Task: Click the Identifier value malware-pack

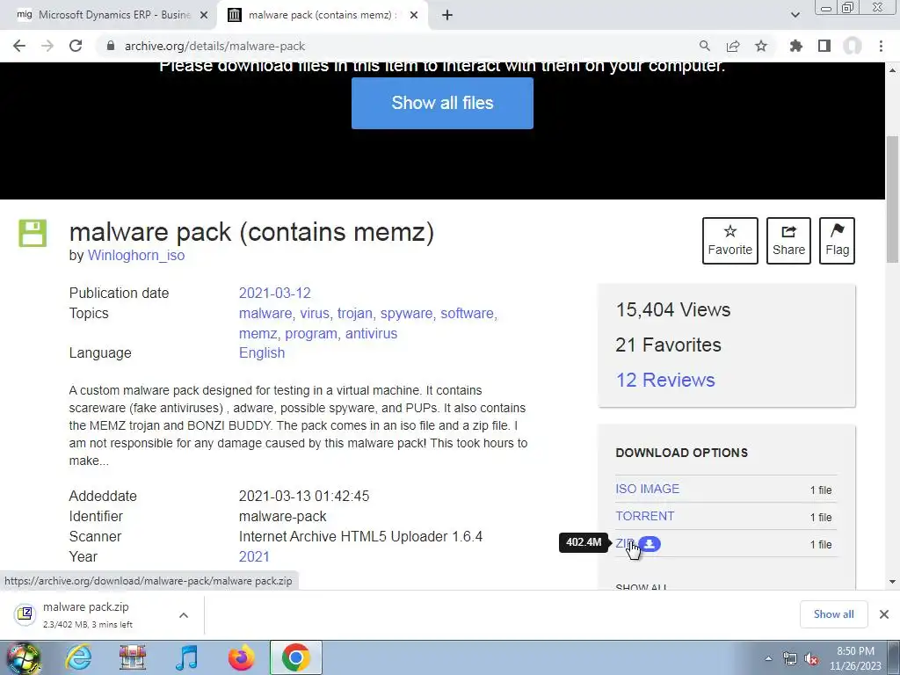Action: [x=282, y=517]
